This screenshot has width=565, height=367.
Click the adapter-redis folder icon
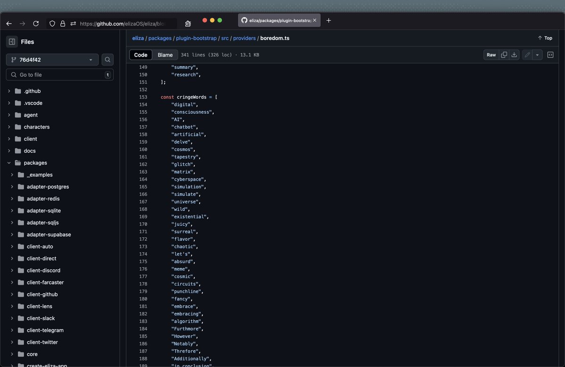point(21,199)
